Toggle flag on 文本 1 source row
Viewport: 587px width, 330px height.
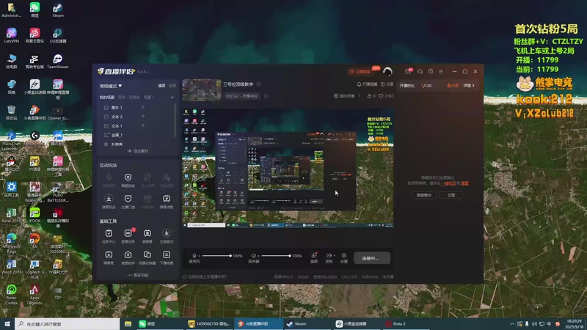tap(143, 125)
